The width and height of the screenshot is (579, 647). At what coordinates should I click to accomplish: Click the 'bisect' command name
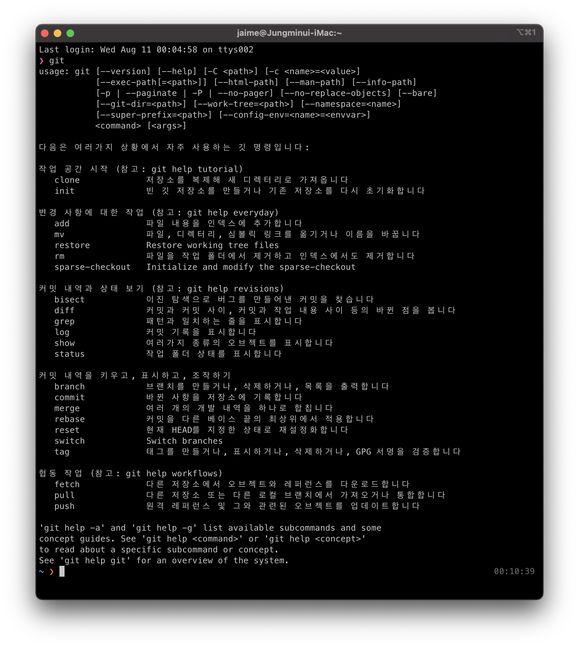pos(70,300)
